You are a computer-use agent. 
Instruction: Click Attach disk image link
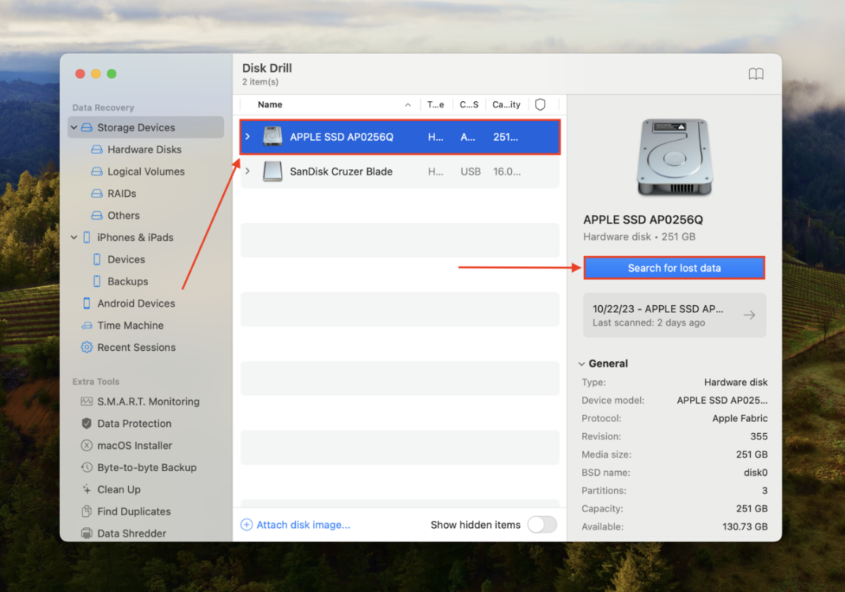click(303, 524)
